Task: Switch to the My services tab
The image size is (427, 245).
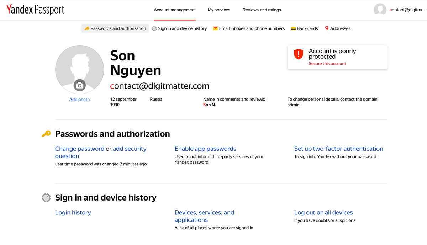Action: 219,10
